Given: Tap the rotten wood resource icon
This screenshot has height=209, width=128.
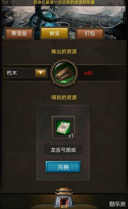Looking at the screenshot, I should click(64, 73).
